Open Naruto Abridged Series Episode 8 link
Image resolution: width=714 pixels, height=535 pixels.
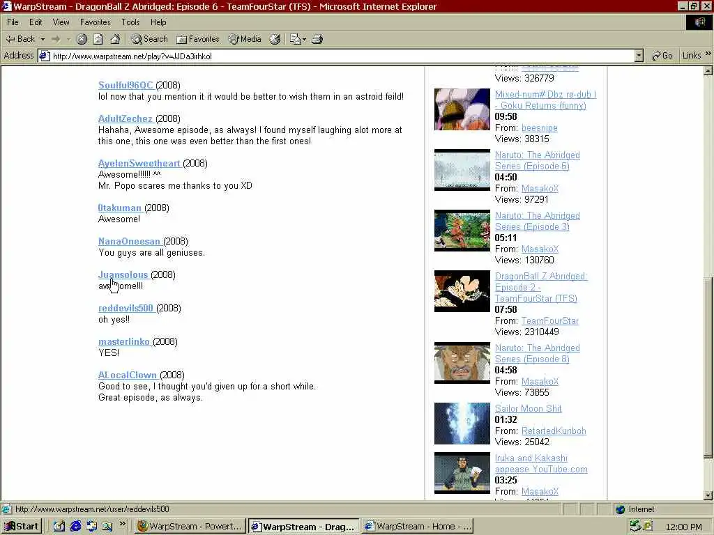[538, 353]
